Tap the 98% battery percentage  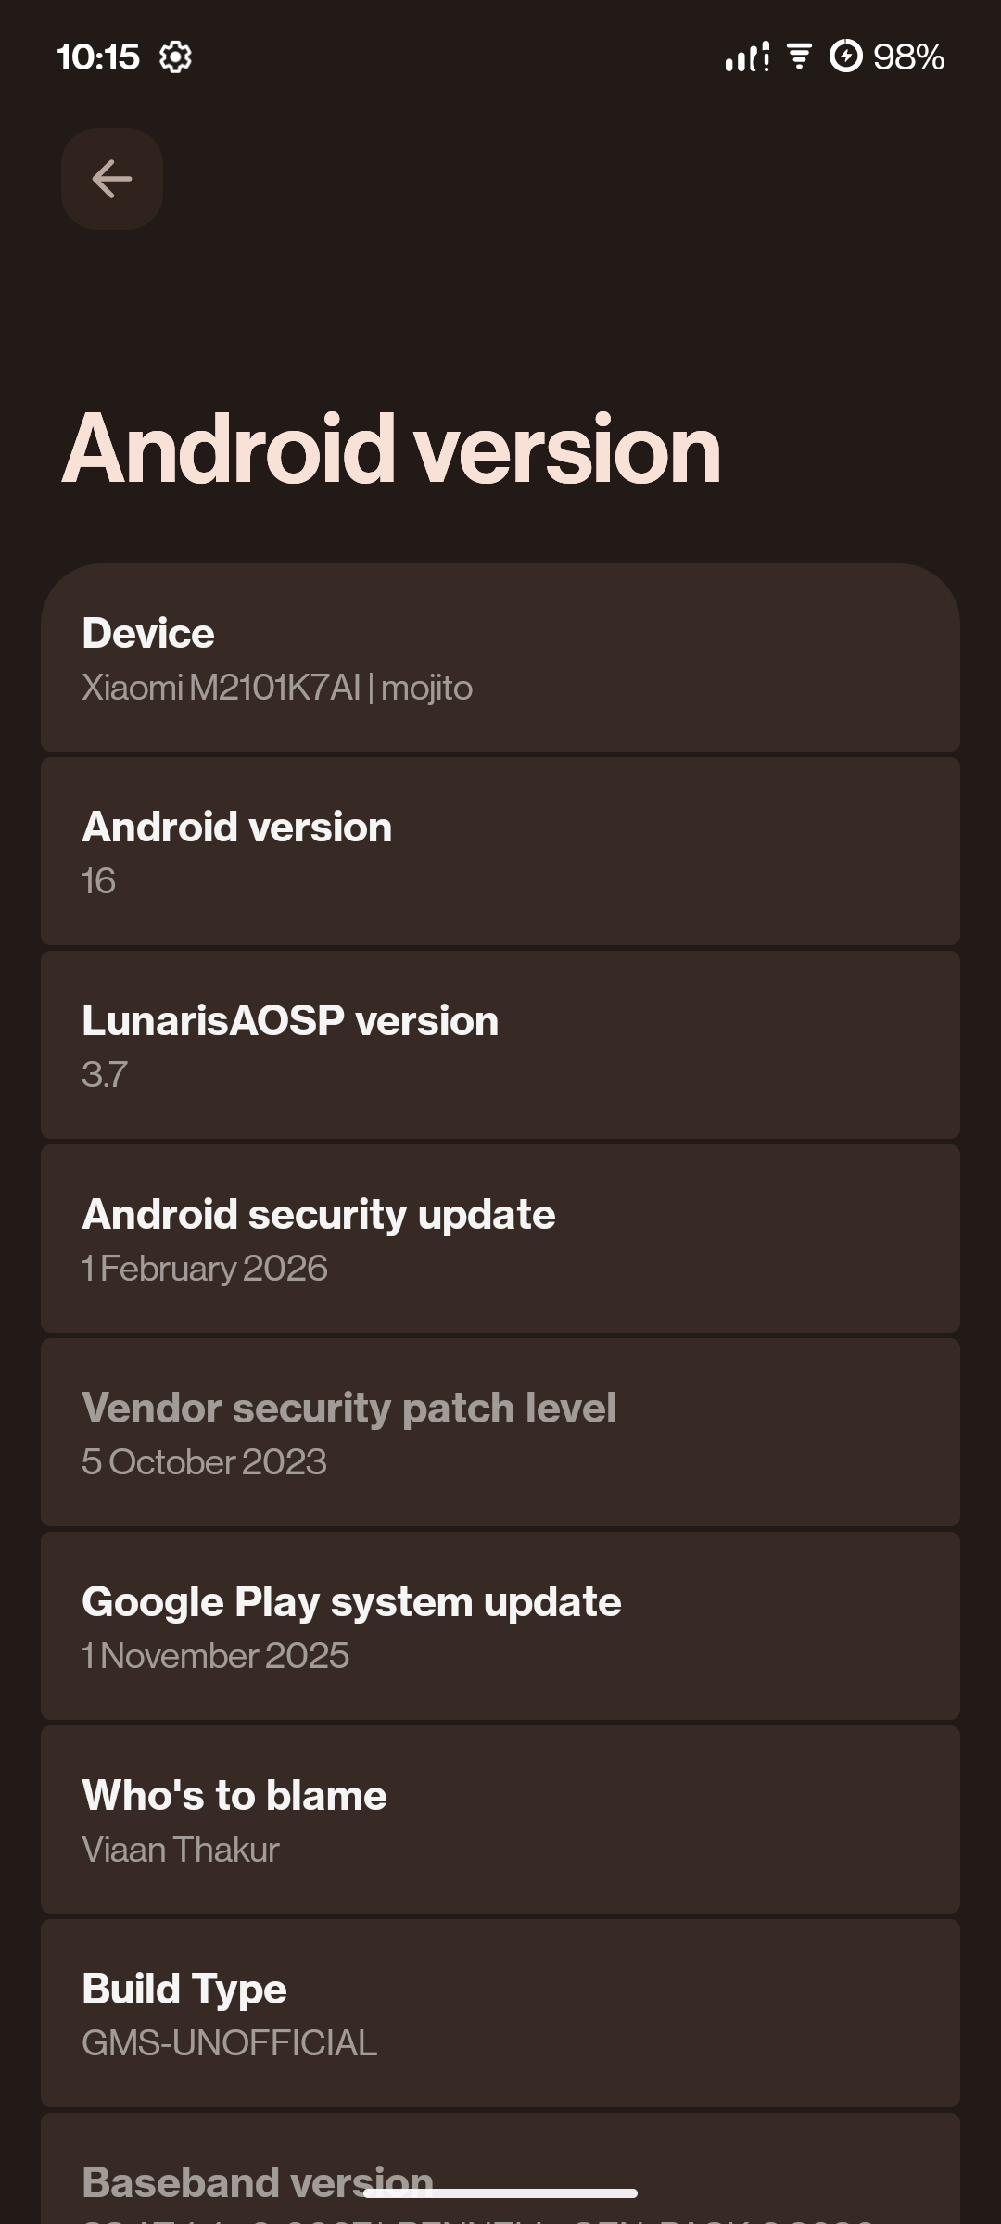pyautogui.click(x=908, y=57)
